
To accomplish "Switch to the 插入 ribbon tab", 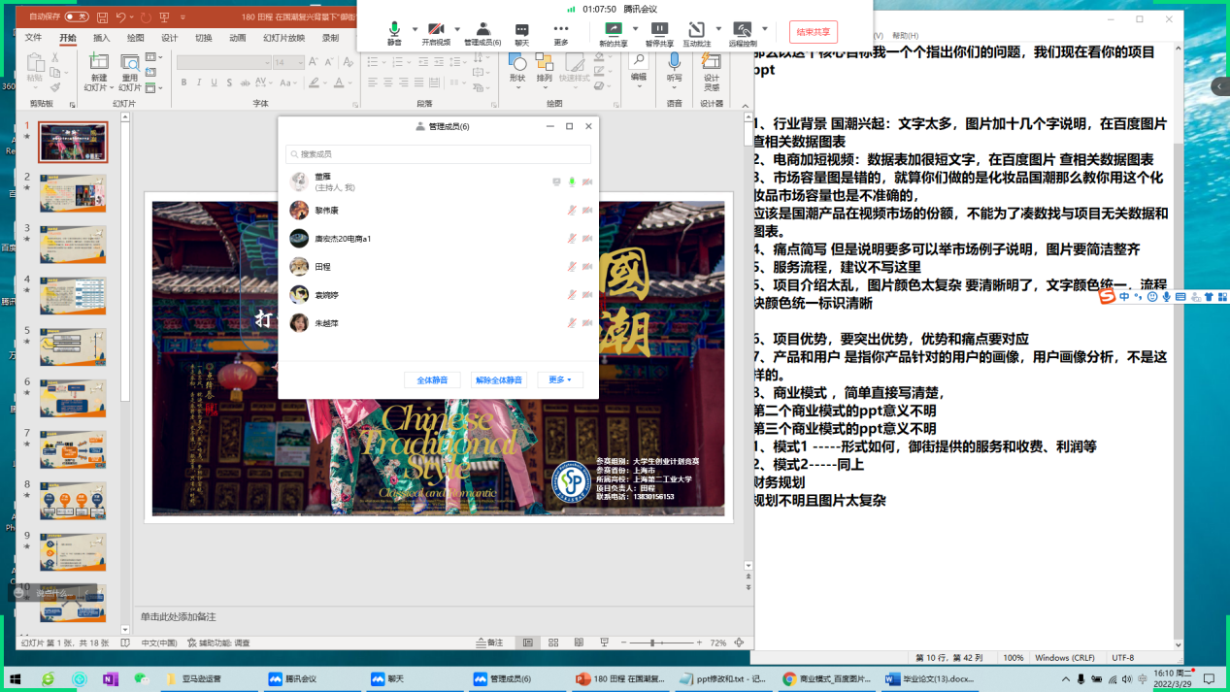I will click(101, 39).
